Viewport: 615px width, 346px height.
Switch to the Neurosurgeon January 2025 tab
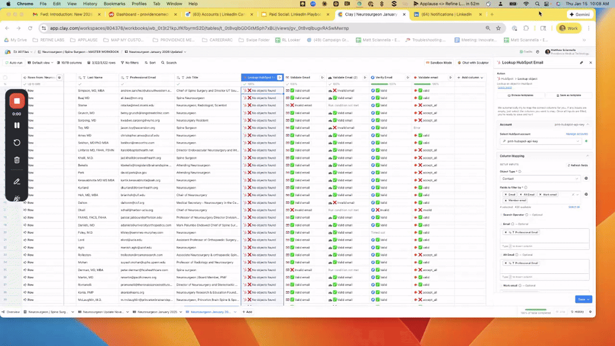tap(159, 312)
